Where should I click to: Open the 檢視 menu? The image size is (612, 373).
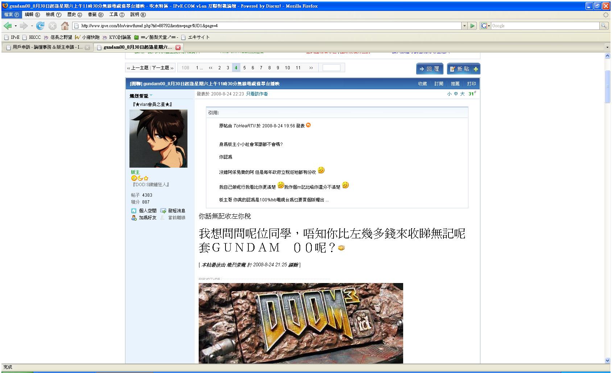(x=53, y=15)
